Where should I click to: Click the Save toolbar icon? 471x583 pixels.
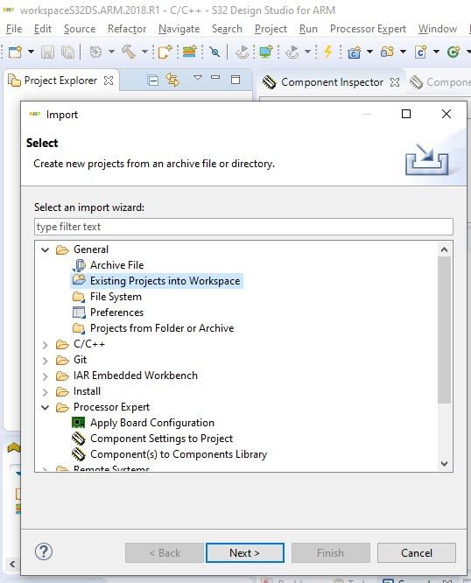click(47, 52)
